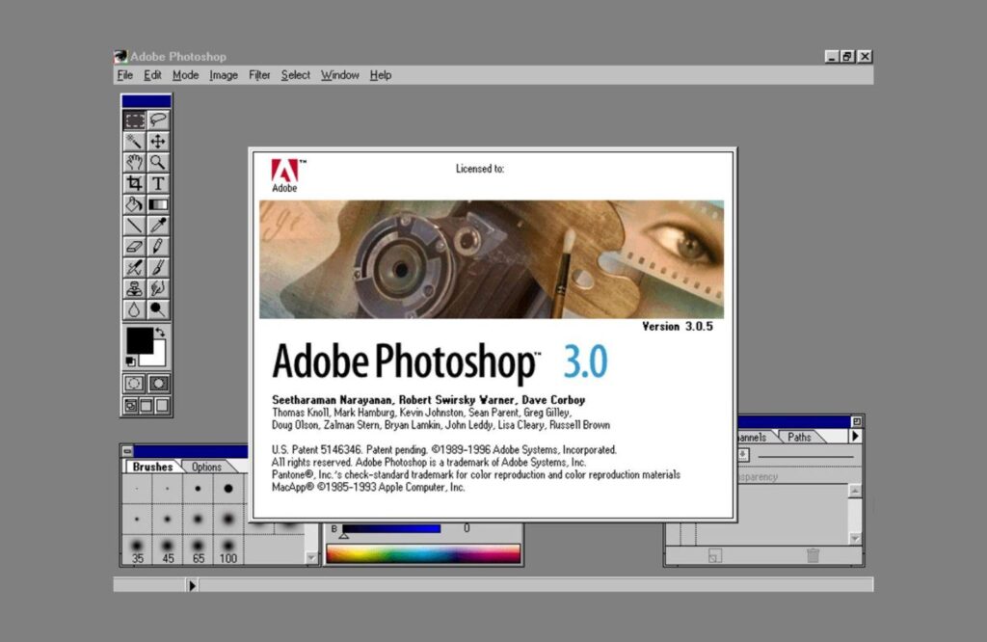Select the Rubber Stamp tool
987x642 pixels.
[135, 287]
